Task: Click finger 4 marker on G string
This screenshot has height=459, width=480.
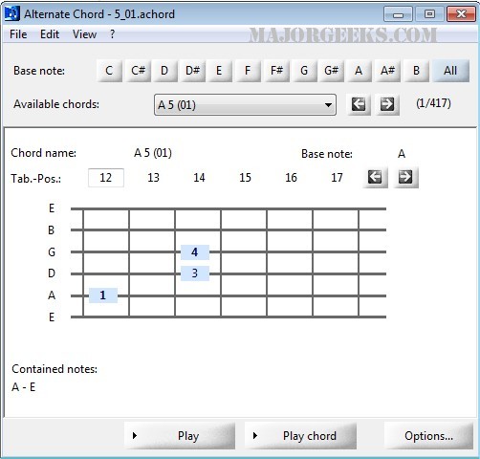Action: pyautogui.click(x=195, y=252)
